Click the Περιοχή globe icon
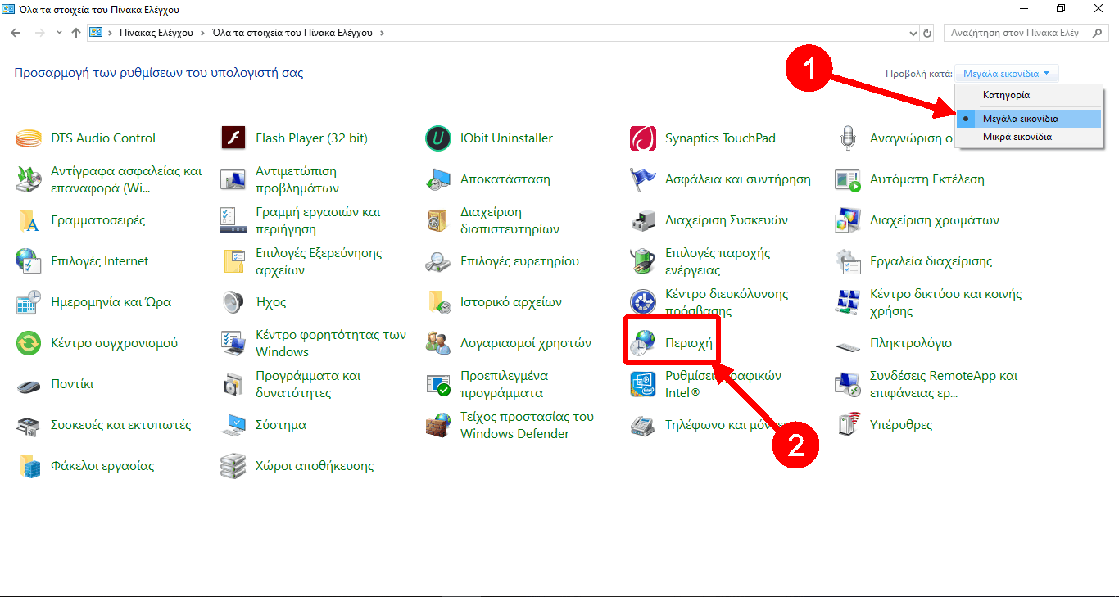1119x597 pixels. pos(643,344)
